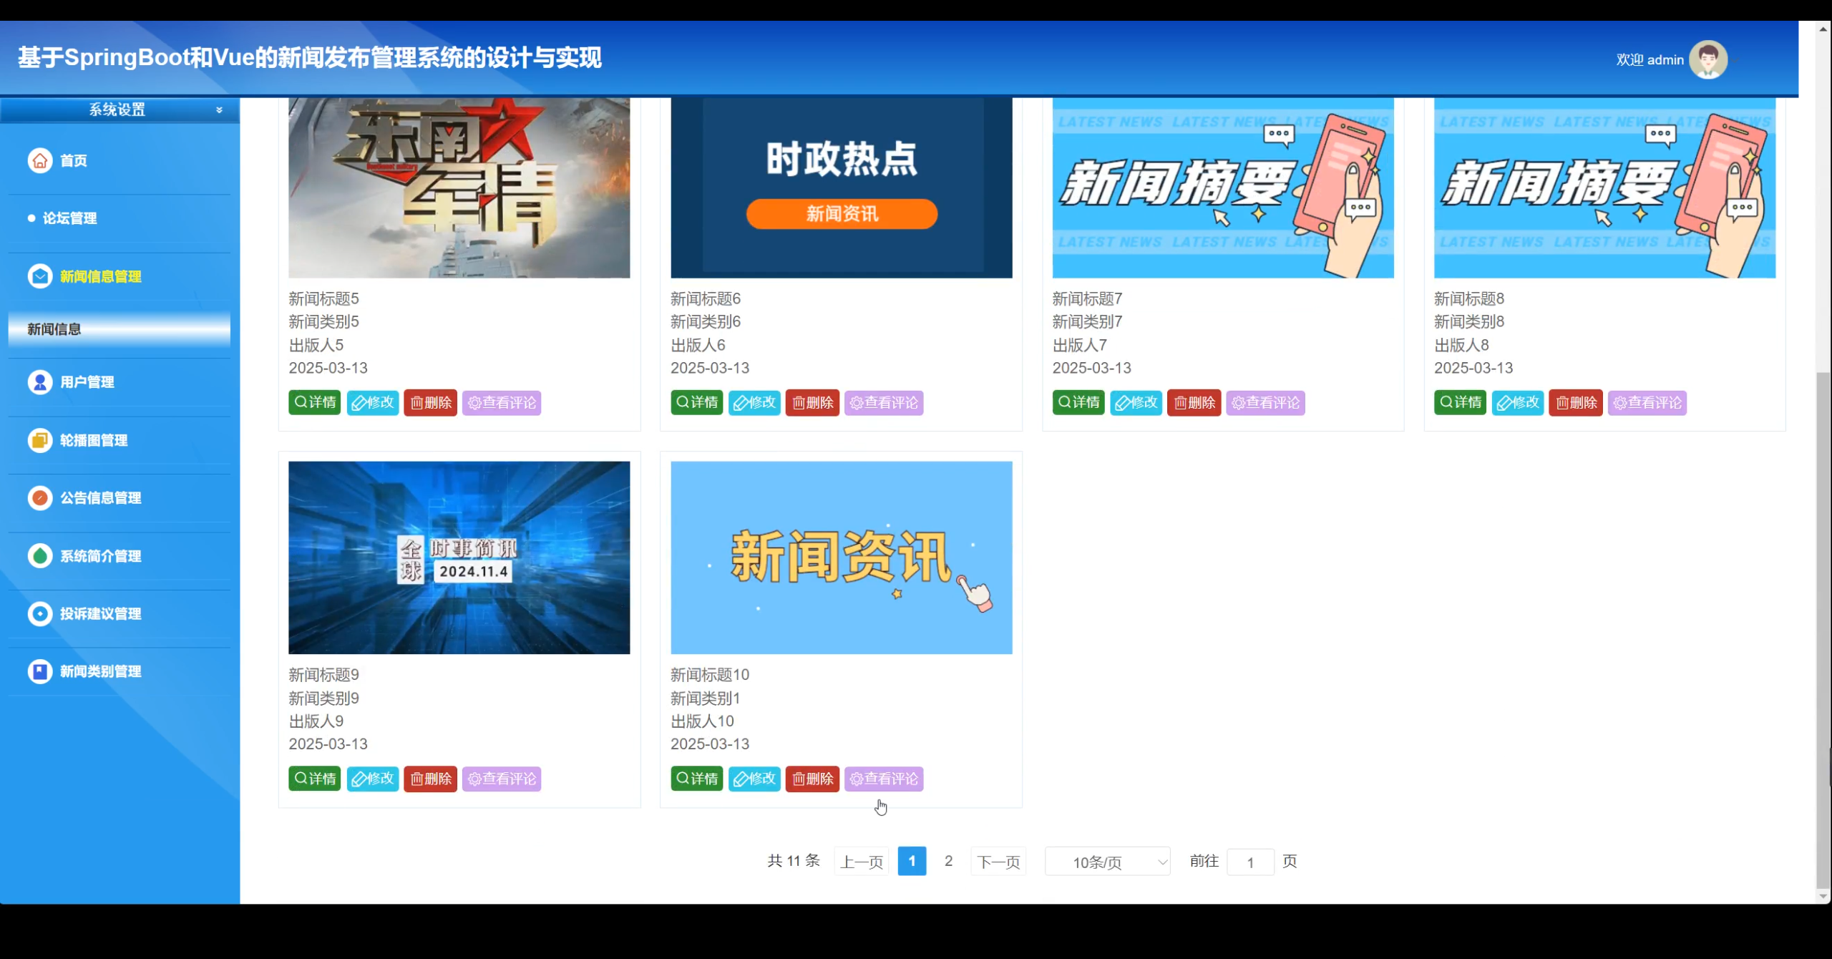Click the orange icon beside 公告信息管理
Screen dimensions: 1832x959
[40, 497]
